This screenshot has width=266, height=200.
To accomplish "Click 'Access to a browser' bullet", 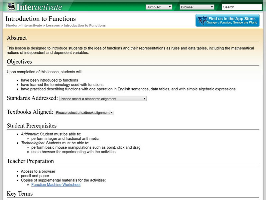I will (x=38, y=171).
